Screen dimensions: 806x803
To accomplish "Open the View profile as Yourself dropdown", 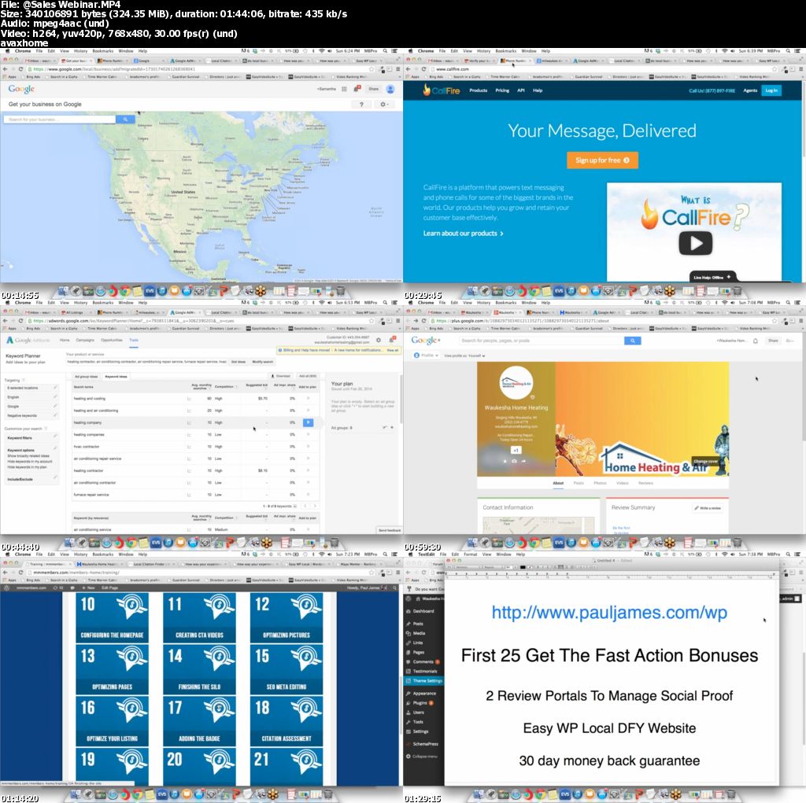I will click(x=464, y=355).
